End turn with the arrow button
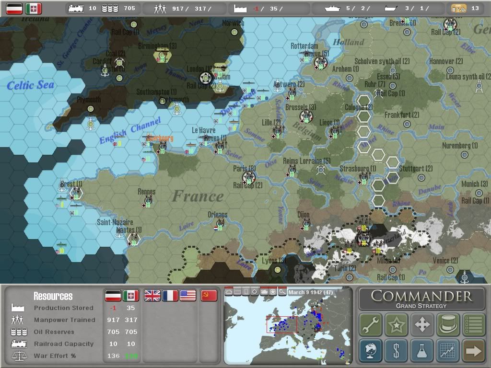This screenshot has height=368, width=491. [x=474, y=350]
